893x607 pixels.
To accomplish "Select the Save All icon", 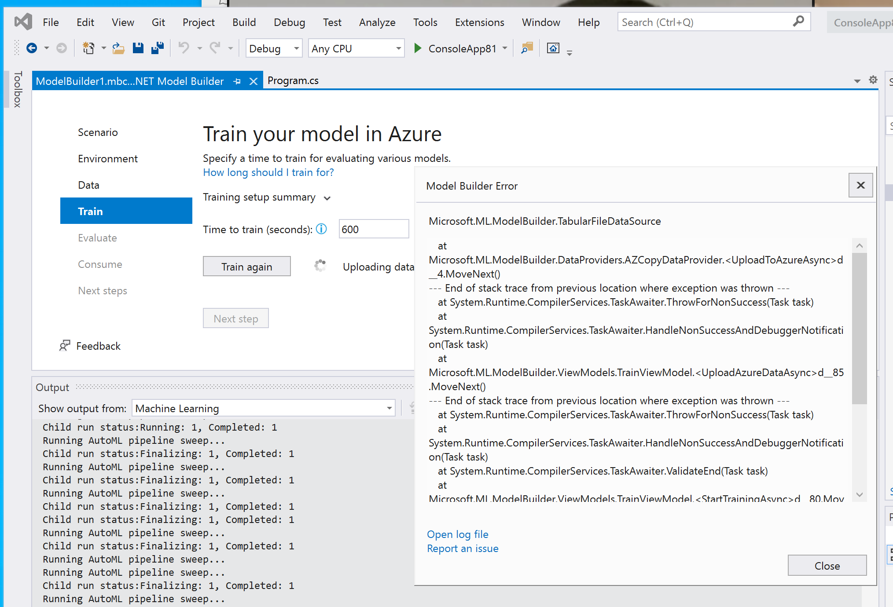I will (x=157, y=48).
